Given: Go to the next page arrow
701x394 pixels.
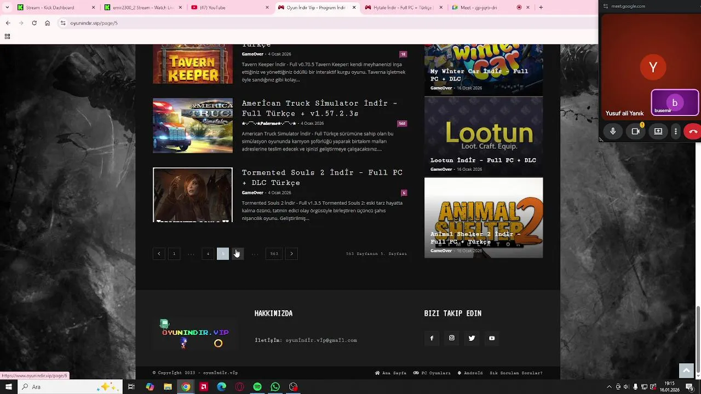Looking at the screenshot, I should (x=291, y=253).
